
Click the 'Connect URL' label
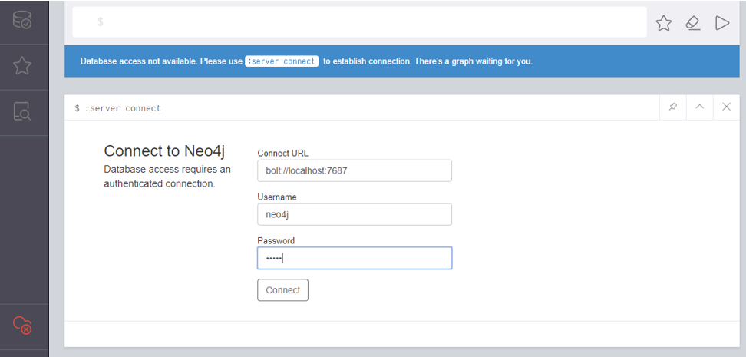pos(282,154)
